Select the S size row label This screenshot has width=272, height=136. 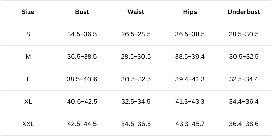[x=28, y=34]
